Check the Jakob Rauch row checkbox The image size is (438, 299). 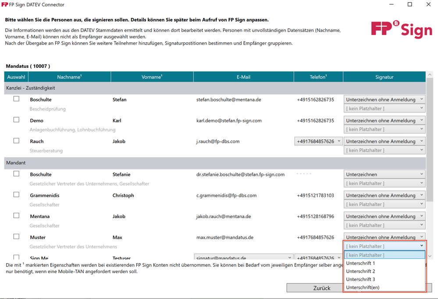point(17,141)
